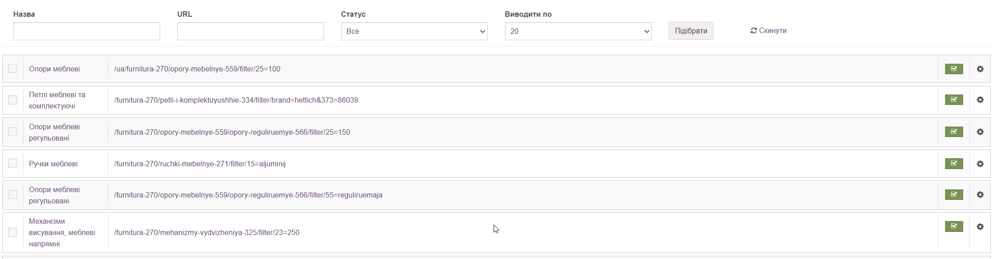Open gear settings for 55=reguliruemaja row

980,195
